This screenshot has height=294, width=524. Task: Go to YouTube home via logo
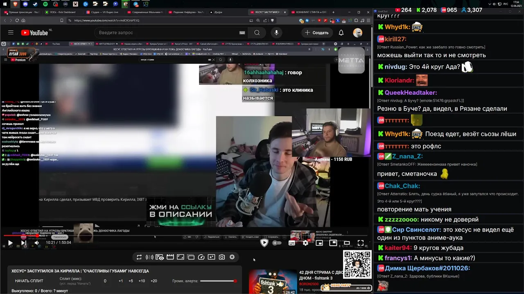(34, 33)
